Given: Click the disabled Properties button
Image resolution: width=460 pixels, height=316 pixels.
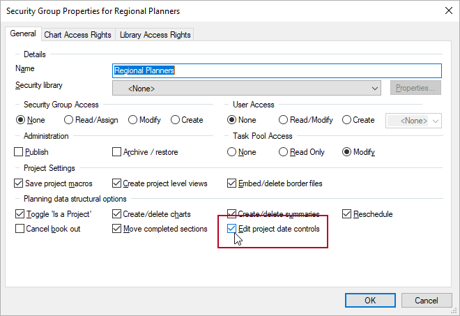Looking at the screenshot, I should pos(415,88).
